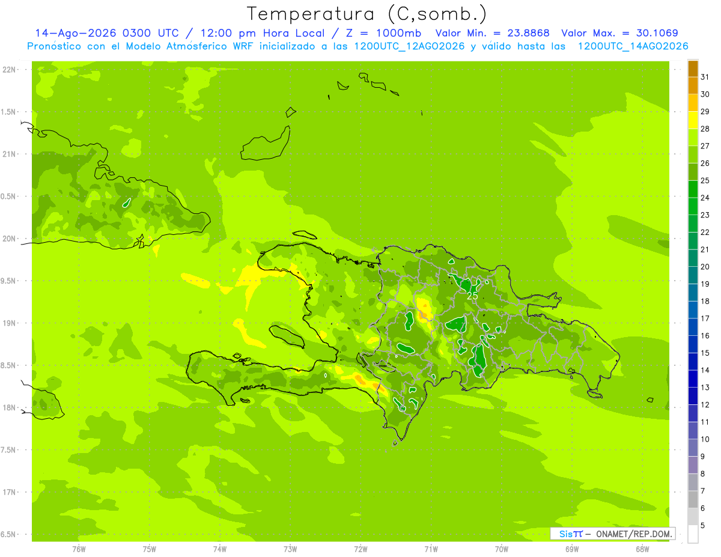The height and width of the screenshot is (557, 721).
Task: Click 'Valor Max. = 30.1069' value
Action: coord(619,33)
